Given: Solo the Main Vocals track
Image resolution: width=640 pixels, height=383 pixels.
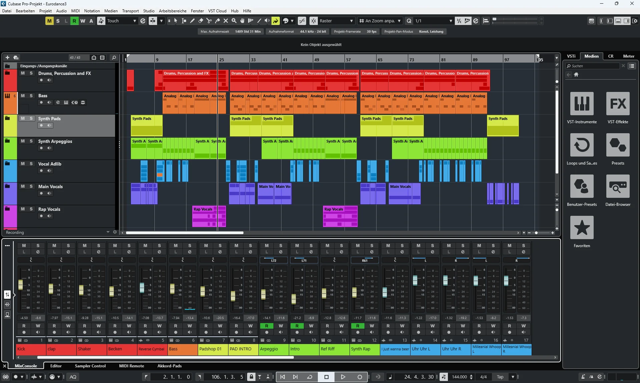Looking at the screenshot, I should click(x=31, y=187).
